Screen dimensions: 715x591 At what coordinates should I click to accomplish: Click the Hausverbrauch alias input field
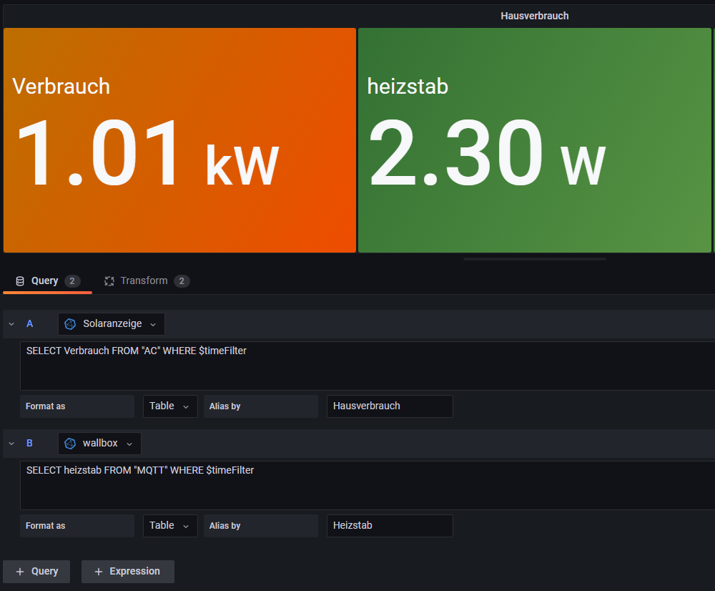click(389, 406)
